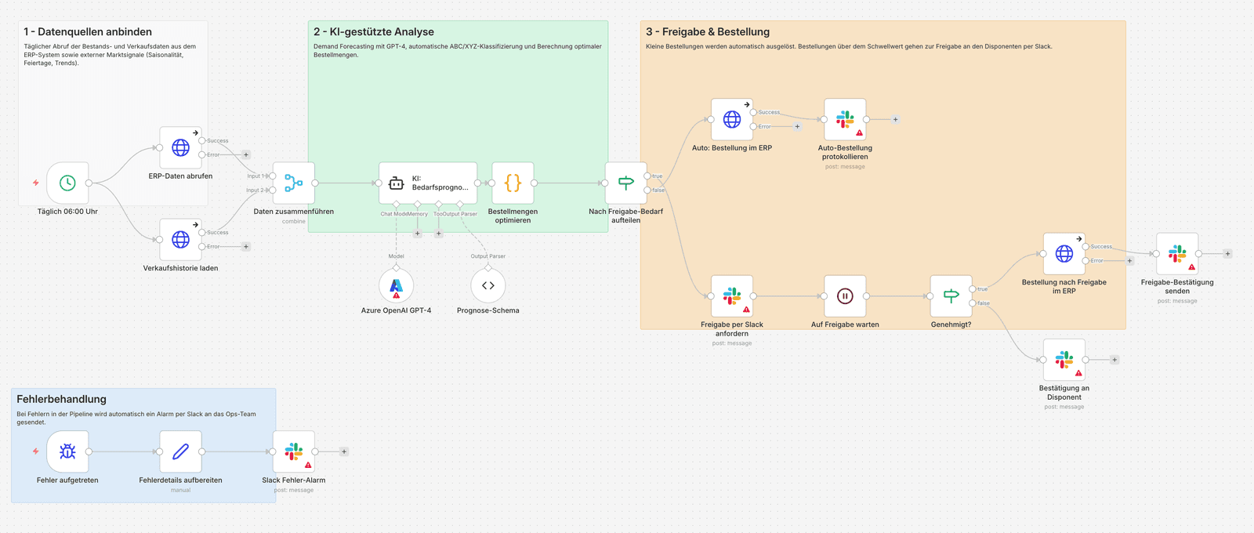Click the Bestellmengen optimieren code node
The width and height of the screenshot is (1254, 533).
(513, 183)
